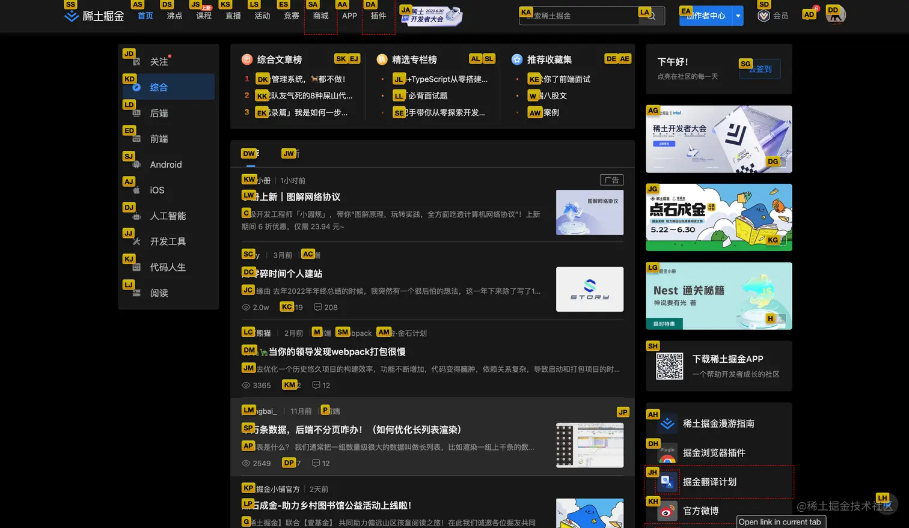Screen dimensions: 909x528
Task: Open the 稀土开发者大会 sidebar banner
Action: click(719, 139)
